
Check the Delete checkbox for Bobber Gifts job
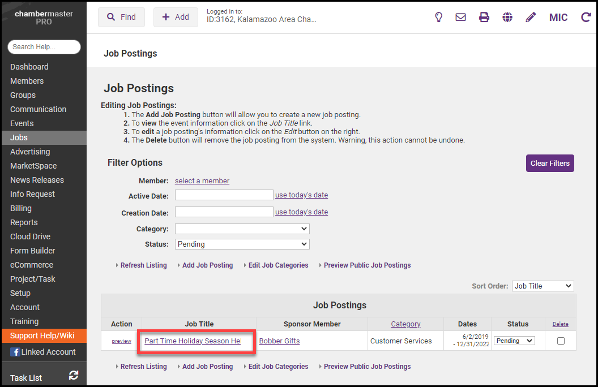tap(561, 341)
